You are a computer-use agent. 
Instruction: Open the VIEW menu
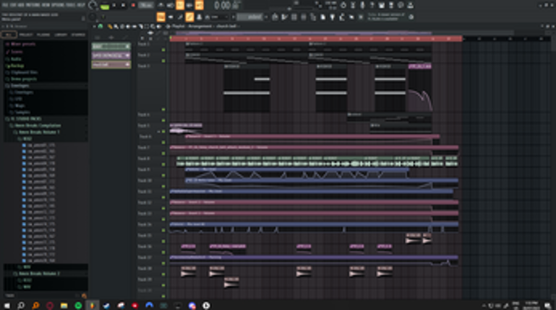tap(46, 5)
